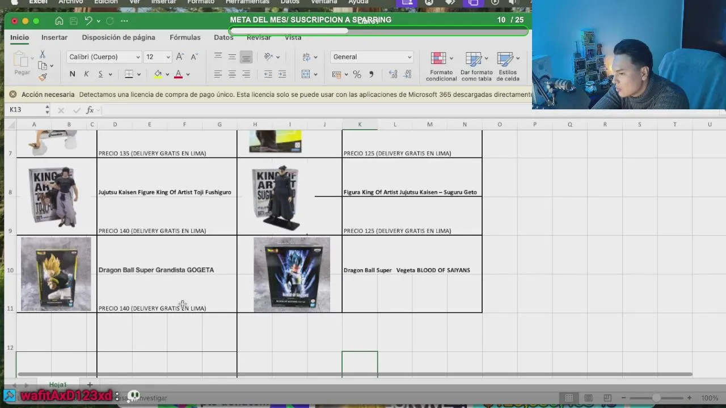
Task: Apply percent style format
Action: pos(357,74)
